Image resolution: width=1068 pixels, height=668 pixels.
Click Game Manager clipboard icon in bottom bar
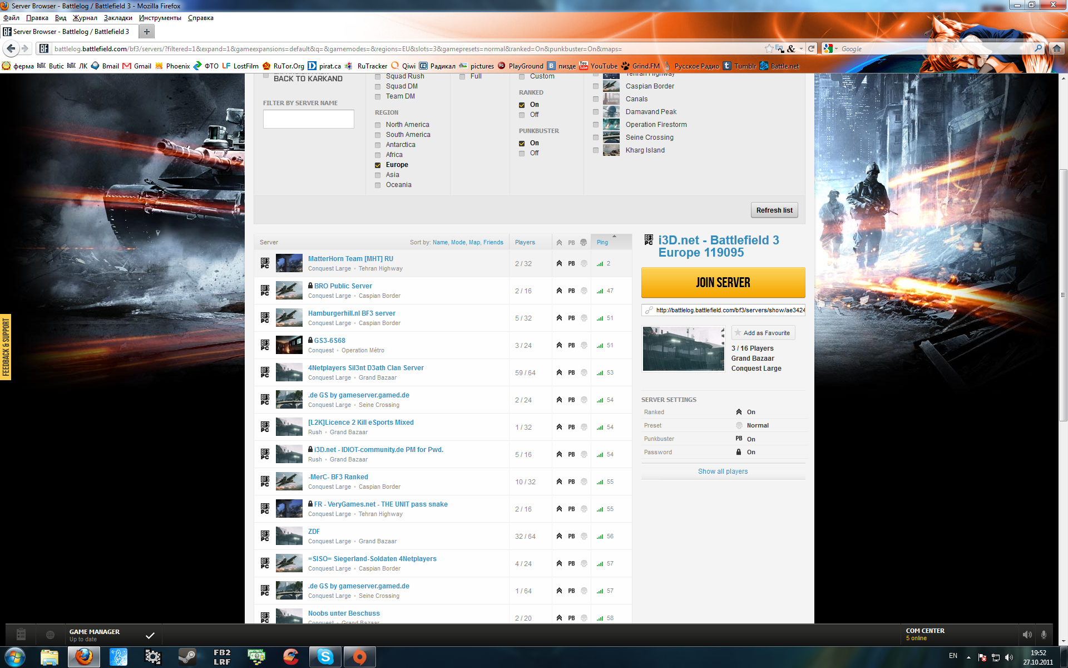click(21, 634)
